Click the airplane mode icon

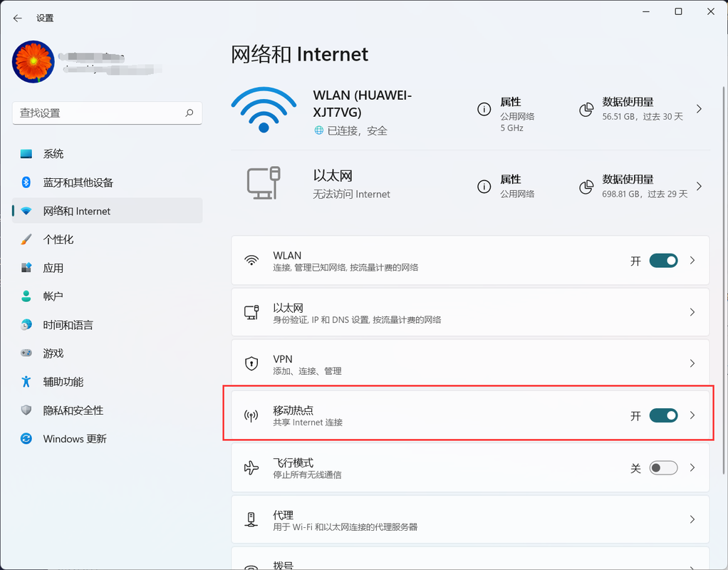(251, 467)
